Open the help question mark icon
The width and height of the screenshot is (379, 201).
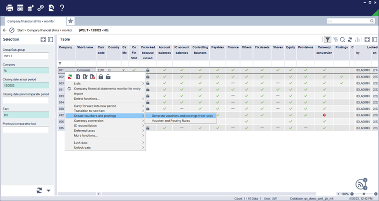(62, 8)
